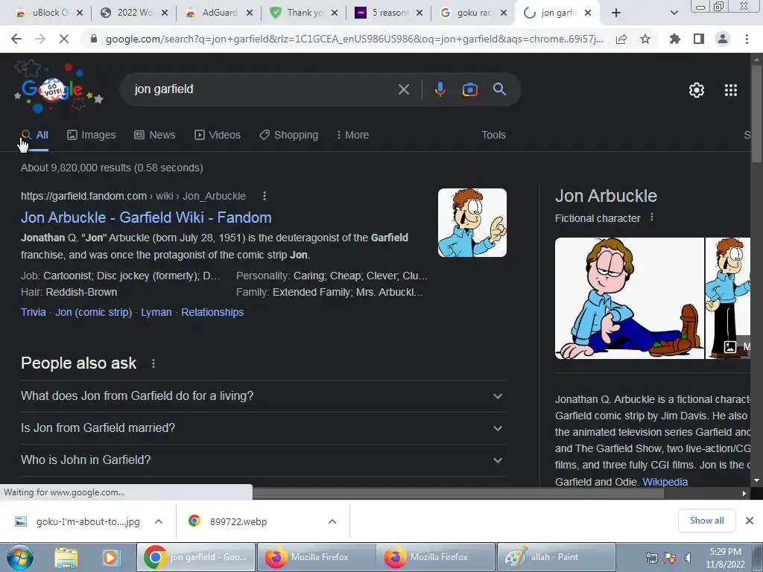
Task: Open the Trivia sitelink
Action: pos(33,312)
